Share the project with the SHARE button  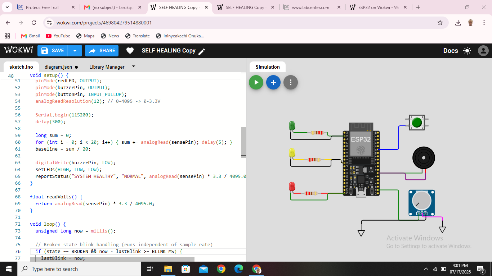(x=102, y=51)
